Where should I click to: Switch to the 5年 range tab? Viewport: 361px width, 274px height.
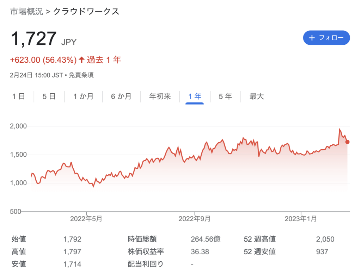225,96
